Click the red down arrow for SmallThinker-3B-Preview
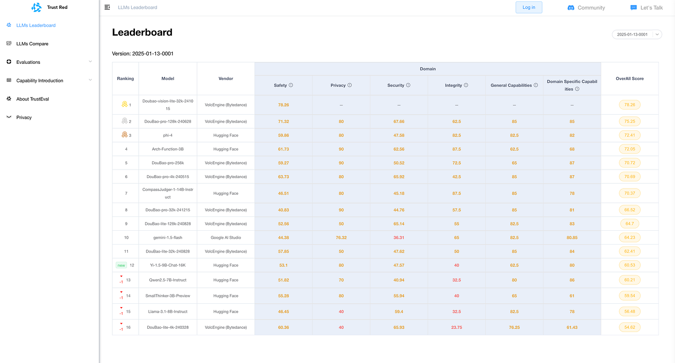Screen dimensions: 675x363 tap(121, 292)
